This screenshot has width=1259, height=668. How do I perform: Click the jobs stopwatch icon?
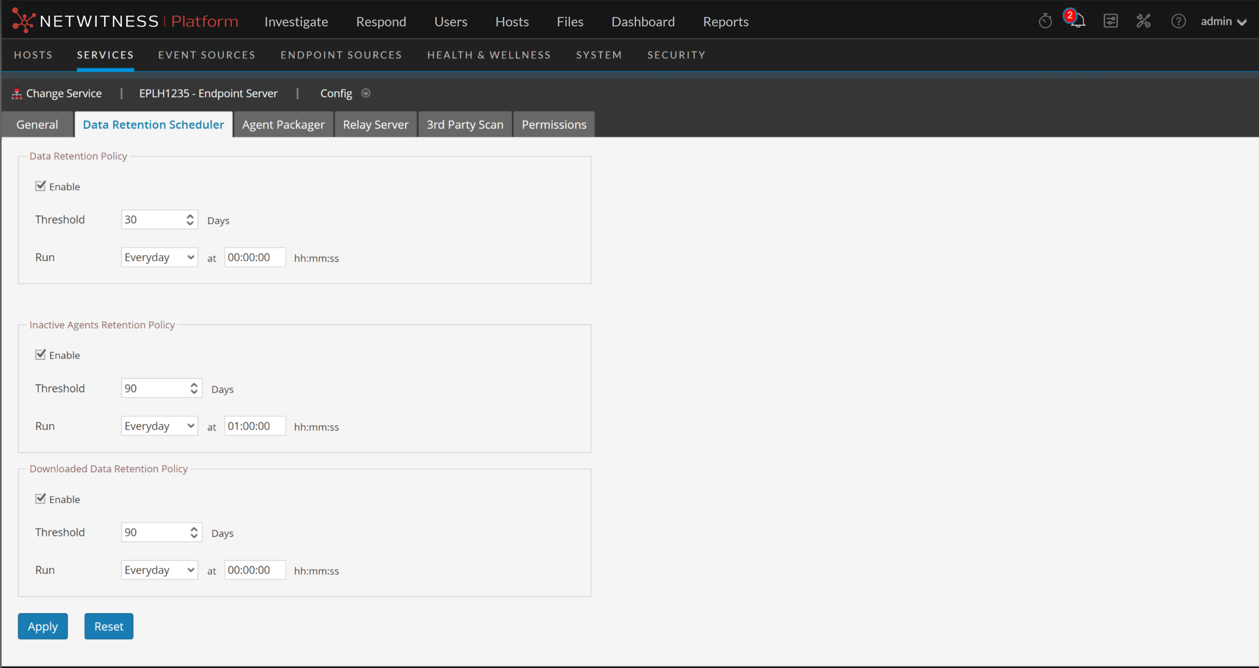[1046, 21]
